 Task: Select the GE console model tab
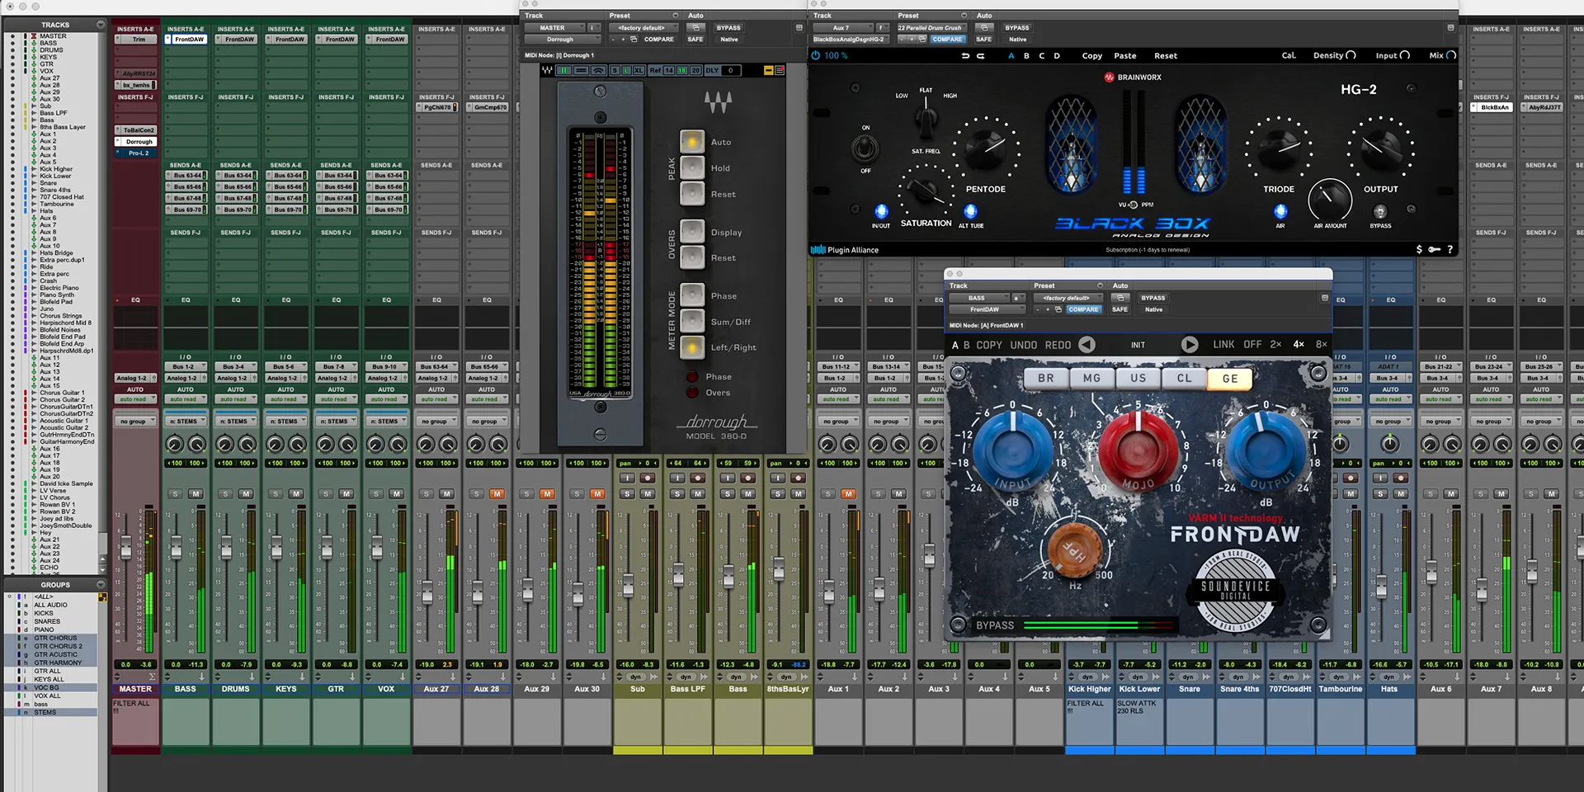coord(1230,378)
